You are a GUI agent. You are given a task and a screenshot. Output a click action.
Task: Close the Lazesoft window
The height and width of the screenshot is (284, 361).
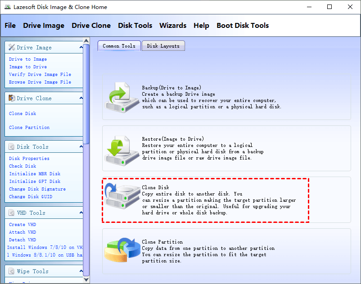click(350, 7)
